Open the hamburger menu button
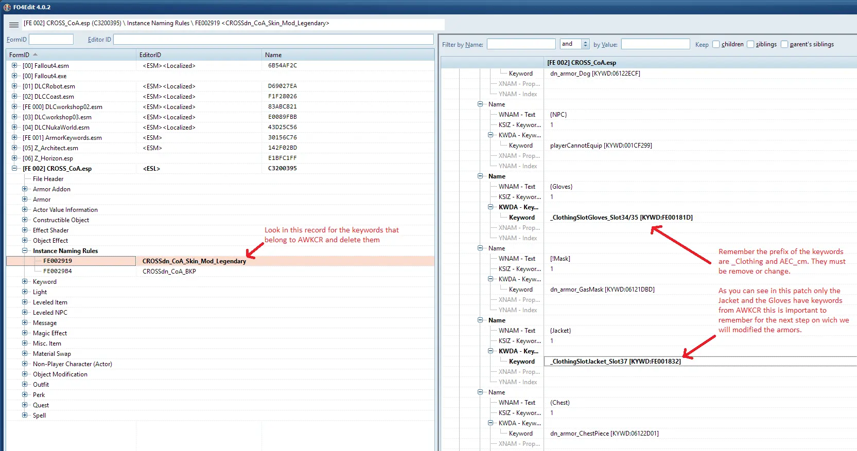 (14, 24)
